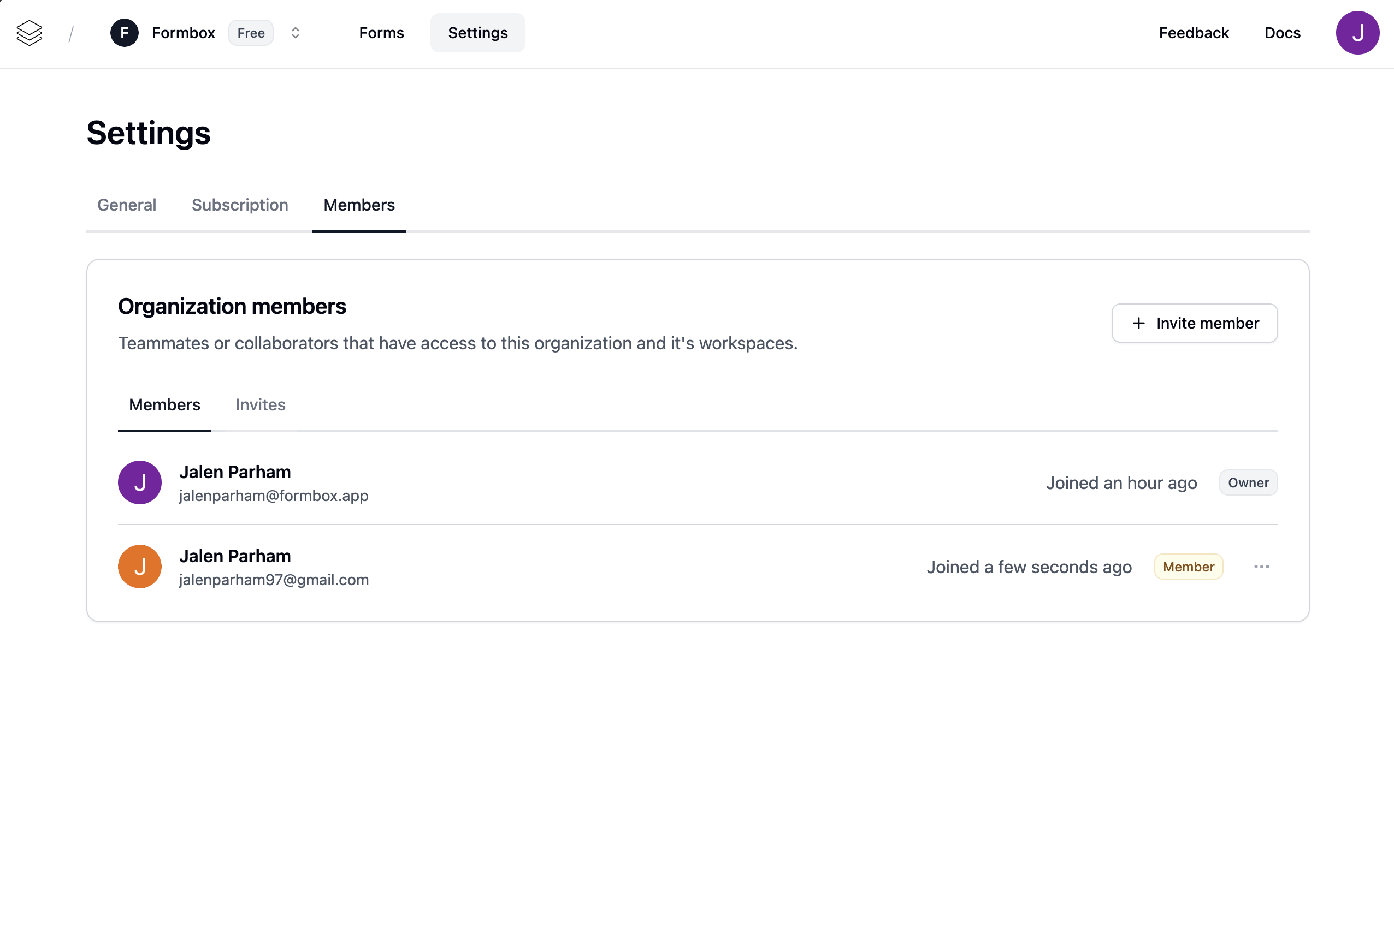
Task: Click the Member role badge
Action: point(1188,567)
